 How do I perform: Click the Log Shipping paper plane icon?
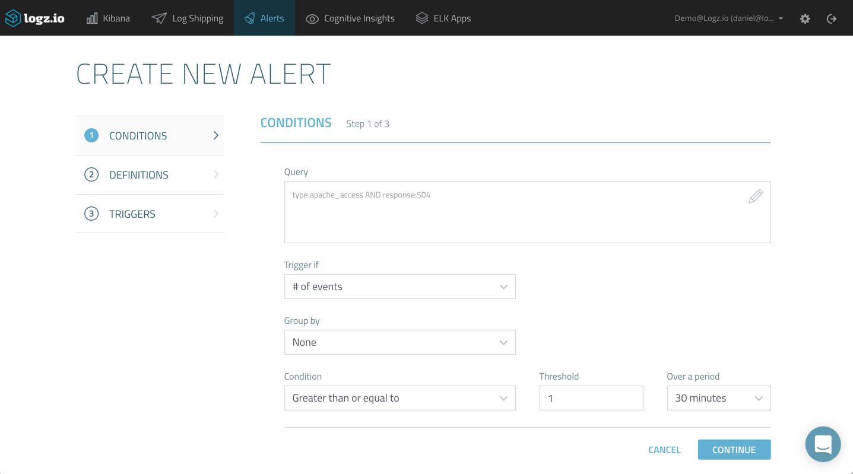(158, 18)
